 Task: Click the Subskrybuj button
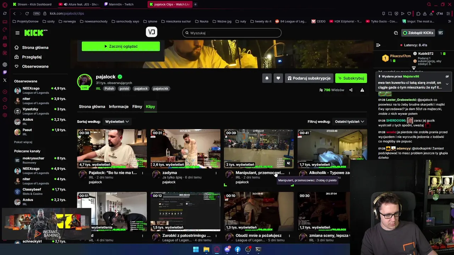(x=351, y=78)
